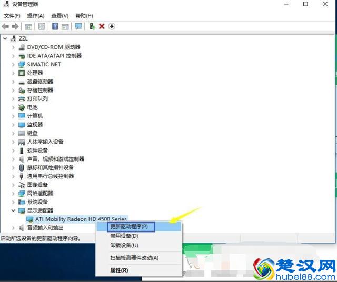Expand the 计算机 node
337x282 pixels.
click(13, 116)
